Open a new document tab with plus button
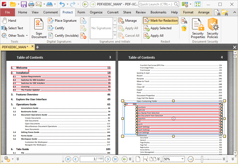 click(37, 47)
